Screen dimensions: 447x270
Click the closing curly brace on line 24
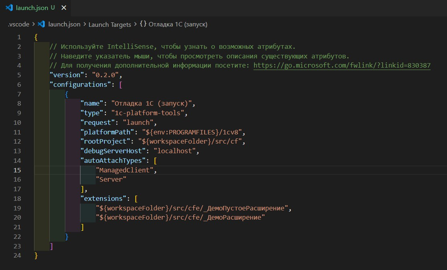(x=36, y=256)
